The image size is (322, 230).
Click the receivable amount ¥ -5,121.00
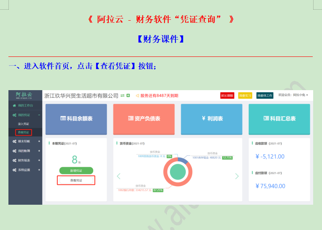click(270, 157)
